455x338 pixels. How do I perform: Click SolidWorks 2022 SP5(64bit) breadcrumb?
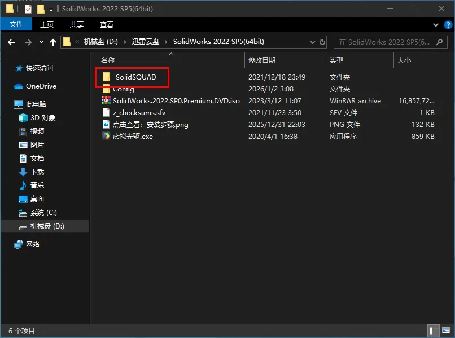pyautogui.click(x=218, y=42)
